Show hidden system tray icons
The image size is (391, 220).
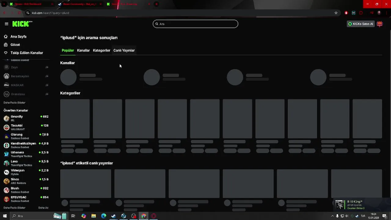click(333, 216)
